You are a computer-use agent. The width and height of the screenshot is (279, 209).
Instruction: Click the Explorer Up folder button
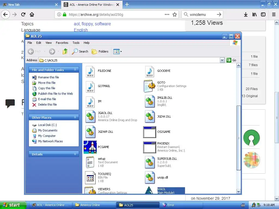(x=65, y=51)
